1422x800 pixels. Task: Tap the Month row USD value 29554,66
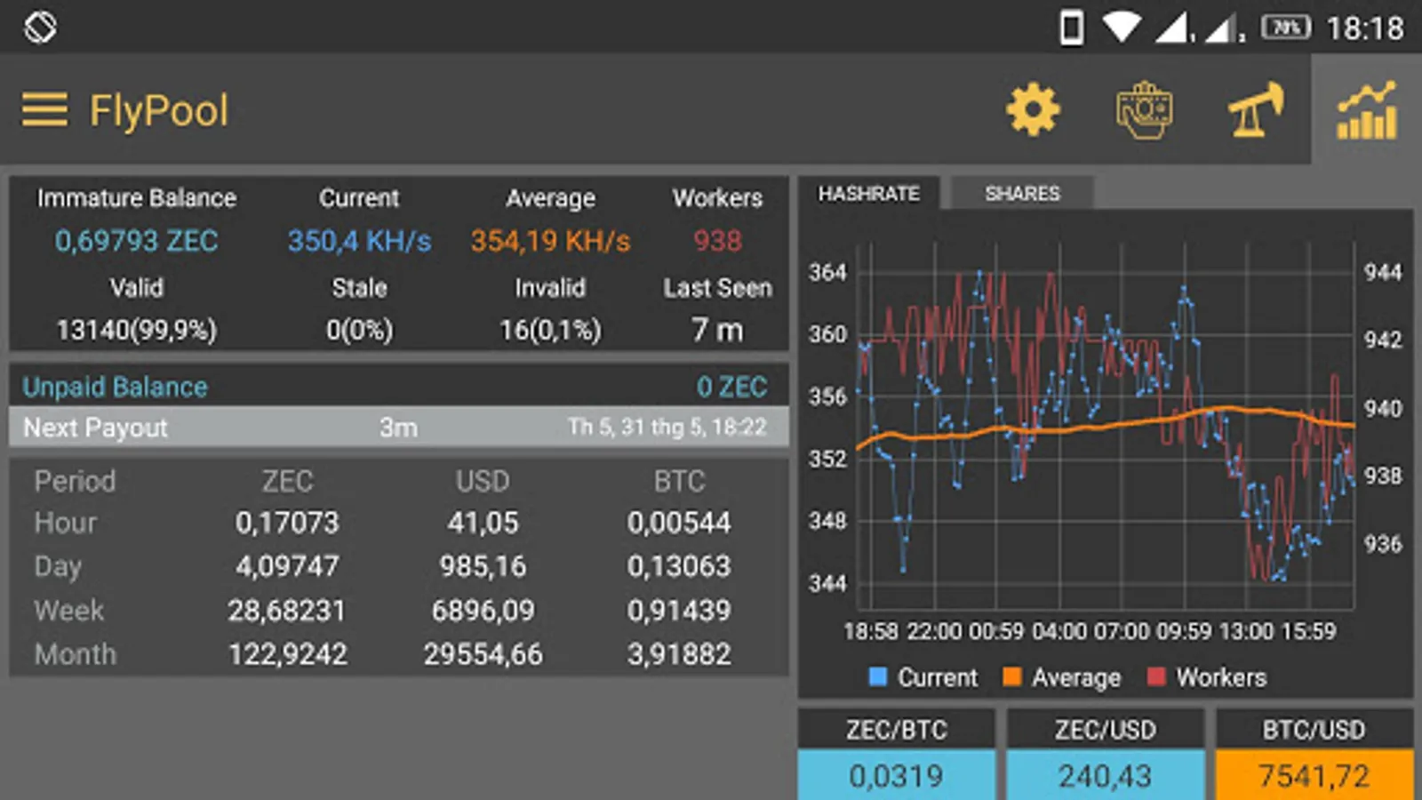[x=483, y=654]
